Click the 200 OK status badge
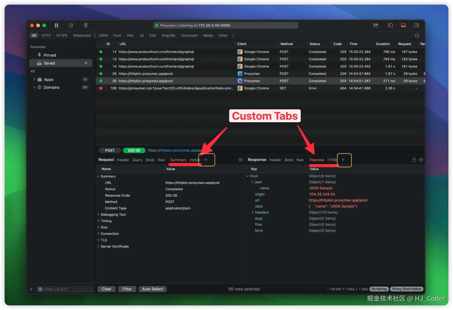Image resolution: width=453 pixels, height=310 pixels. [134, 150]
